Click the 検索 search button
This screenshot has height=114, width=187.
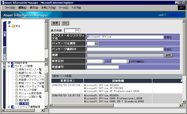55,23
